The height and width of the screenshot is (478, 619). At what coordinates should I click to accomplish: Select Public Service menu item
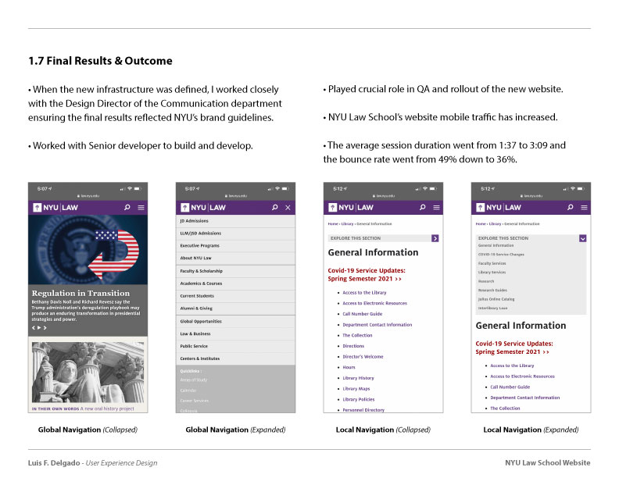point(235,346)
